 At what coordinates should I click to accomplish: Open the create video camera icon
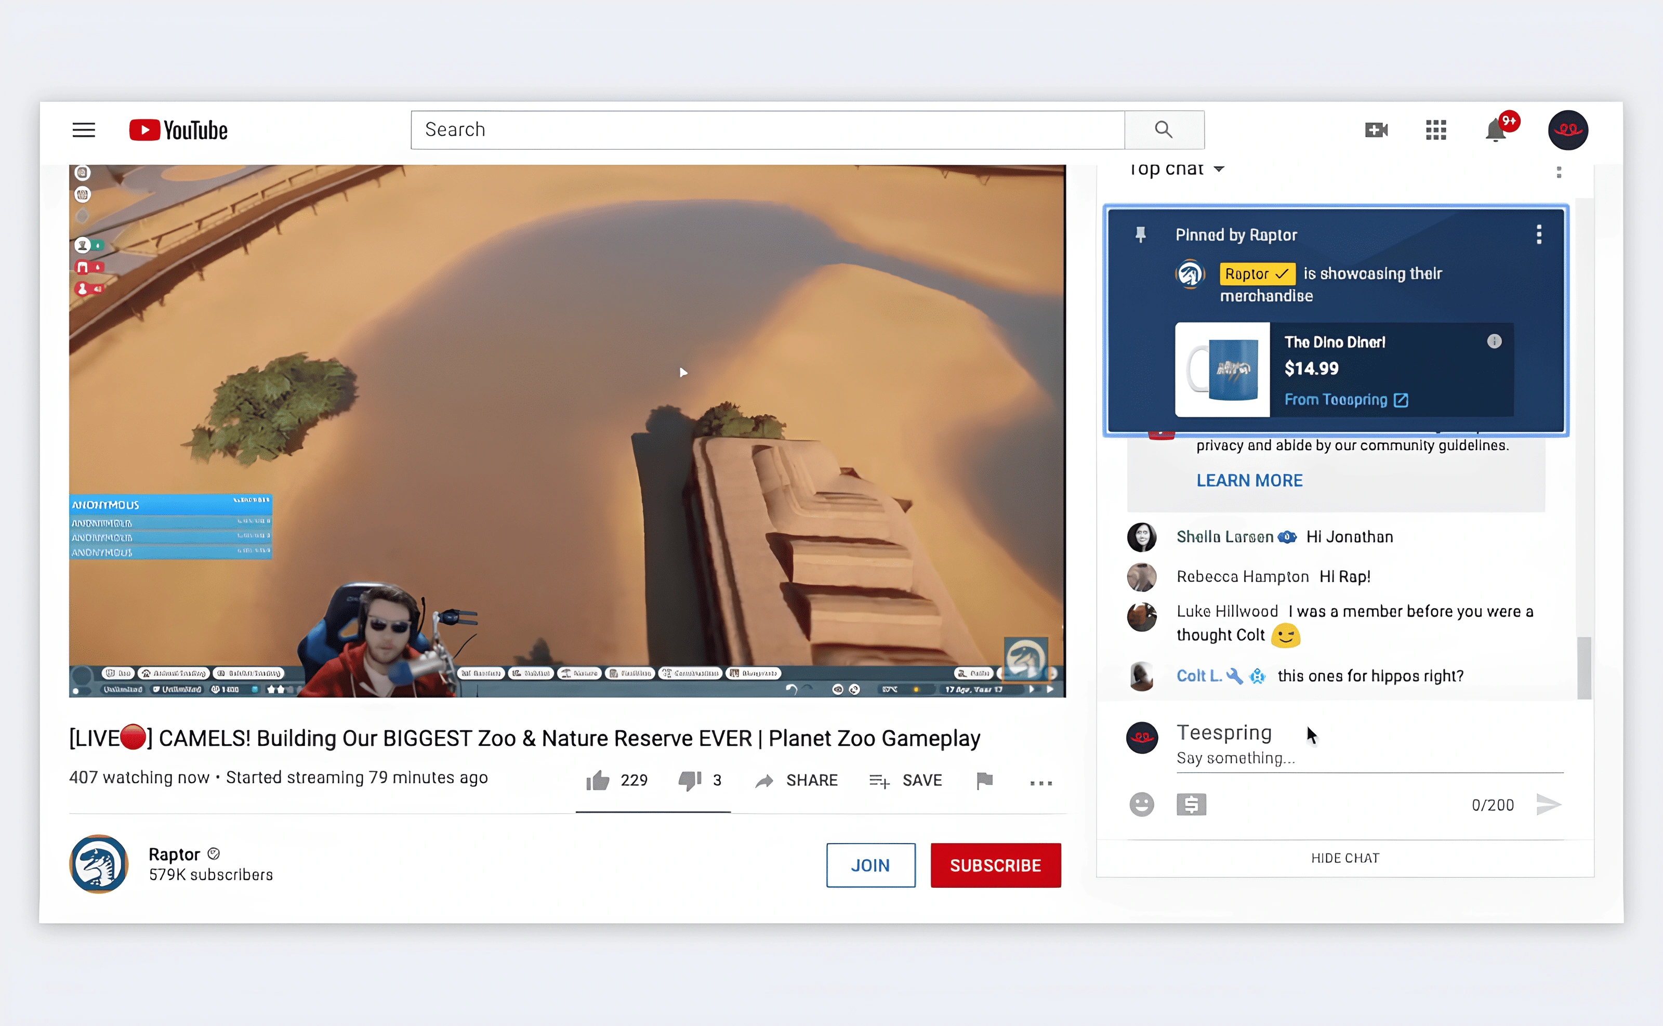pos(1376,129)
